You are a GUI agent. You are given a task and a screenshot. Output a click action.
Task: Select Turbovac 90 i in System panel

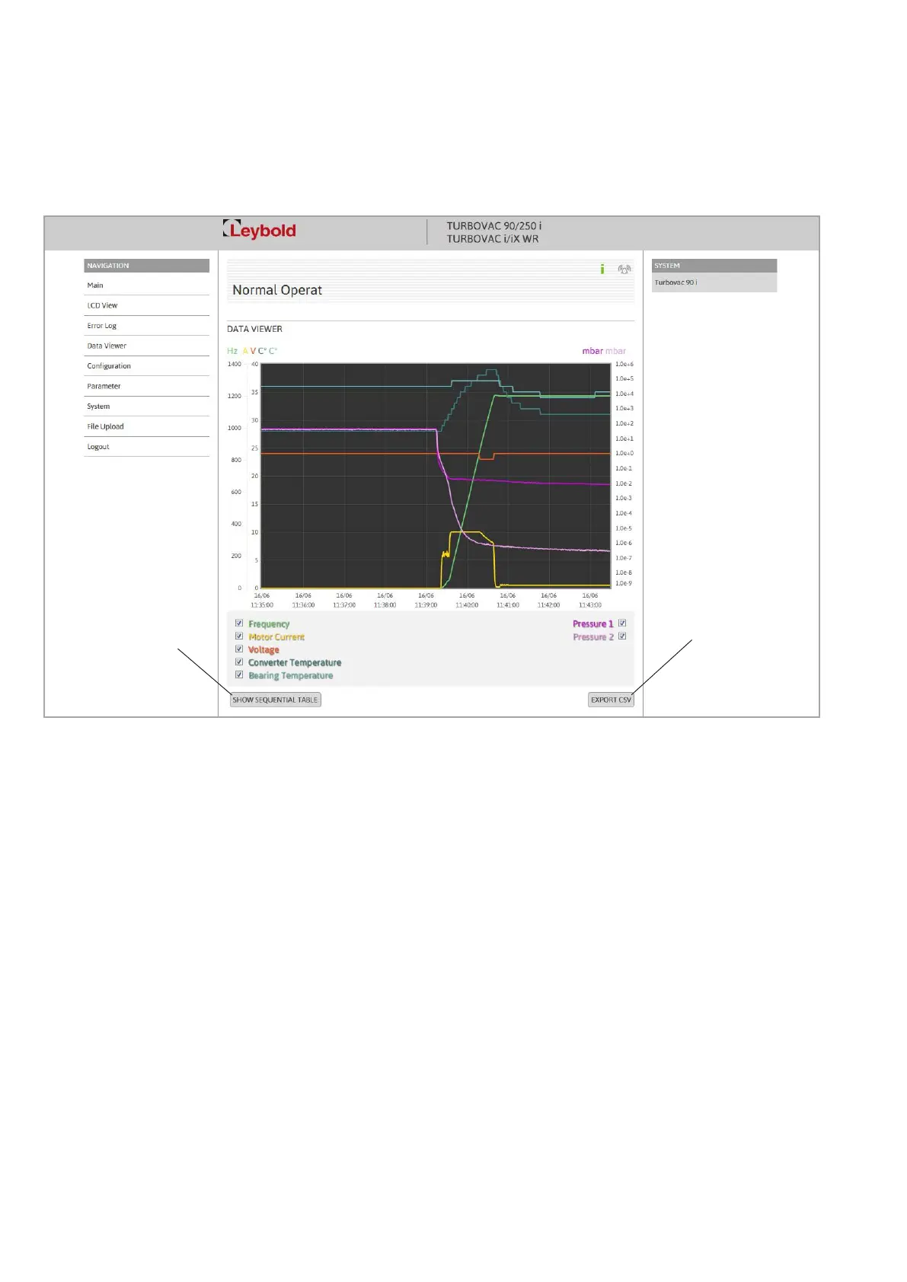[714, 282]
